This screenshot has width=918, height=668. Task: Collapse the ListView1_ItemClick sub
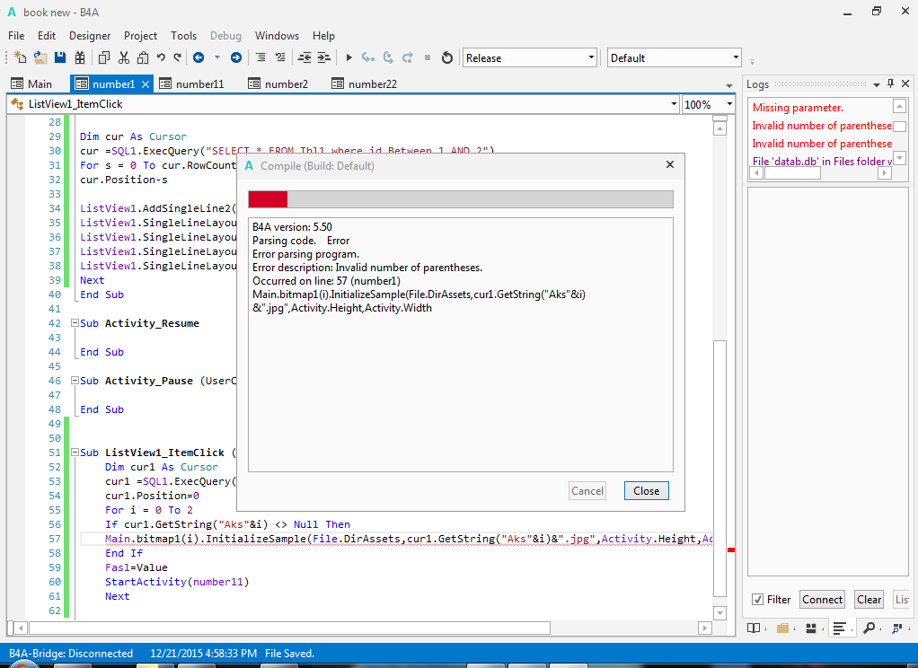click(74, 453)
